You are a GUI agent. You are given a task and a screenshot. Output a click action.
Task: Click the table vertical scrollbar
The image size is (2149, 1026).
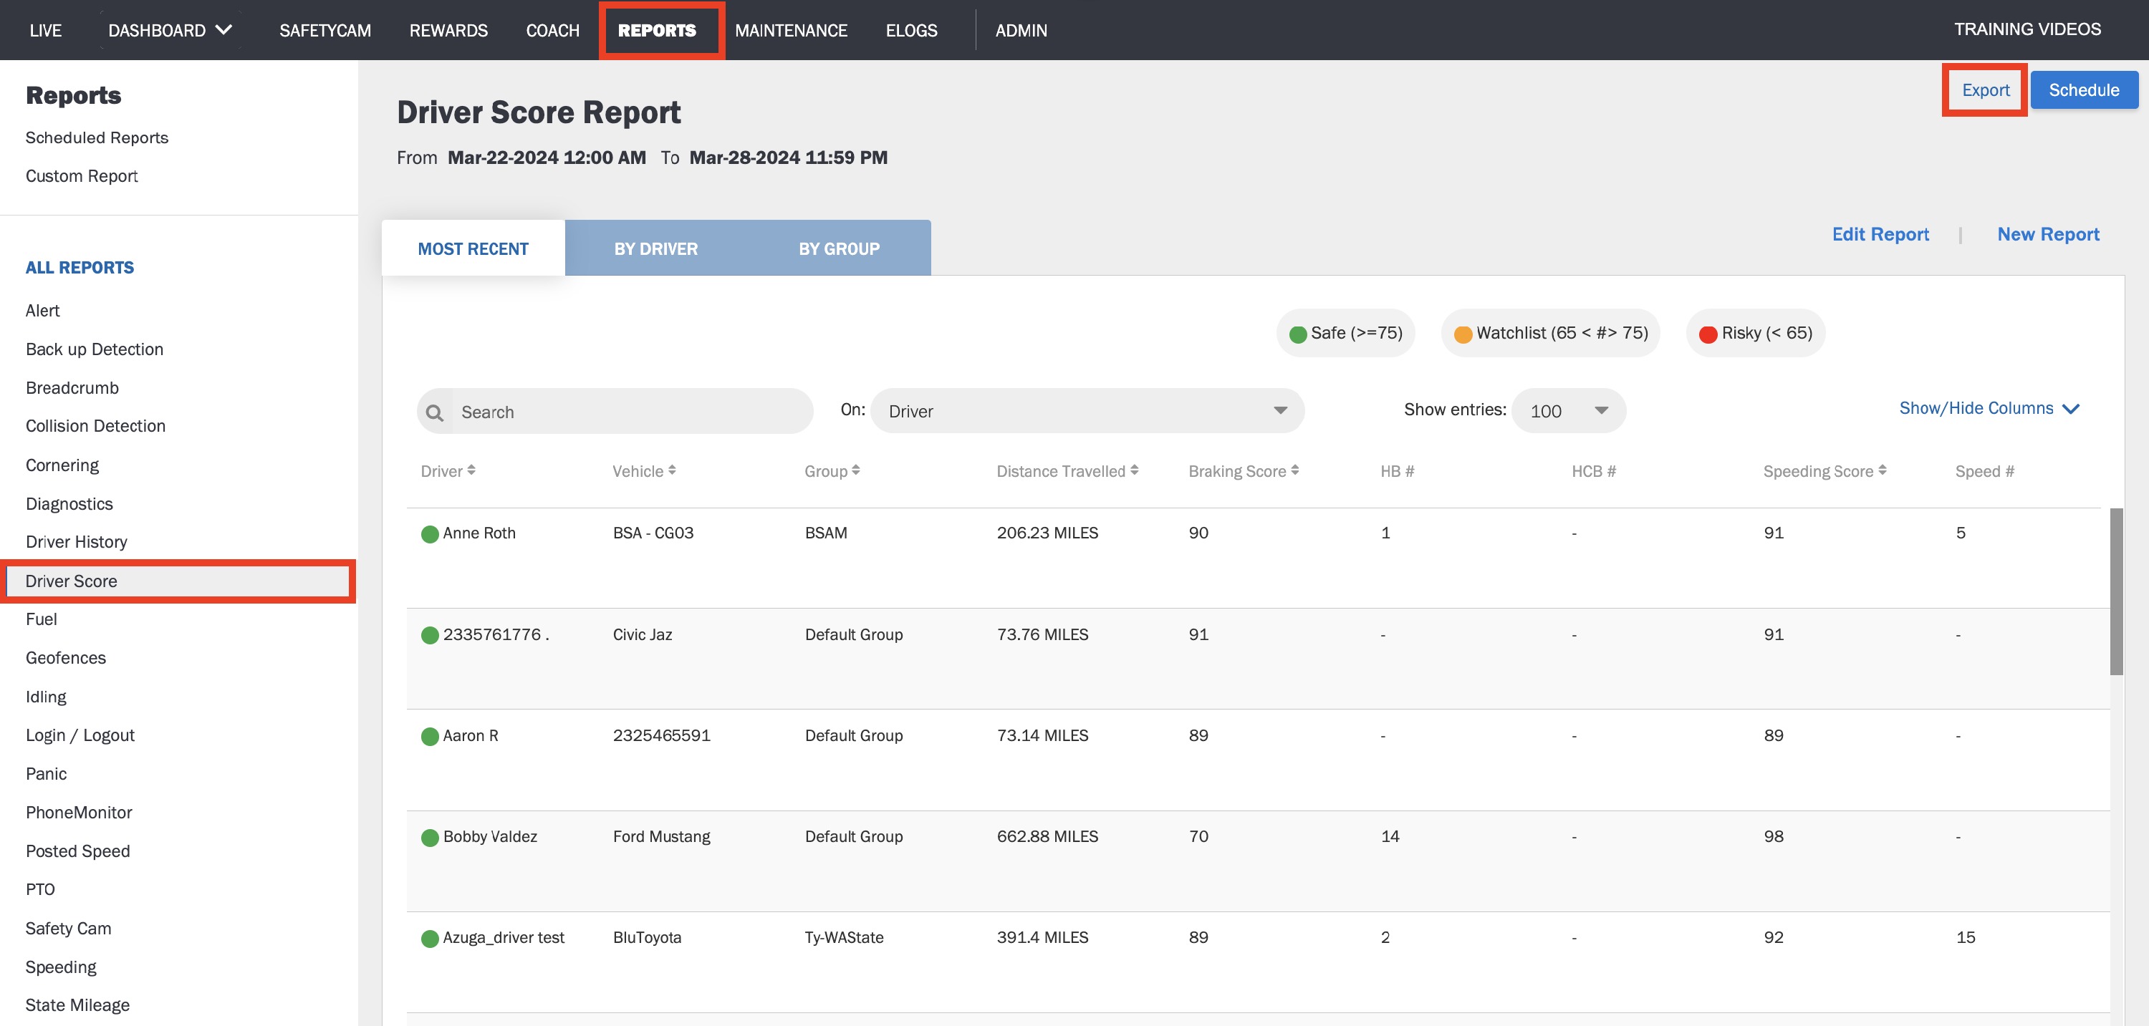point(2117,591)
